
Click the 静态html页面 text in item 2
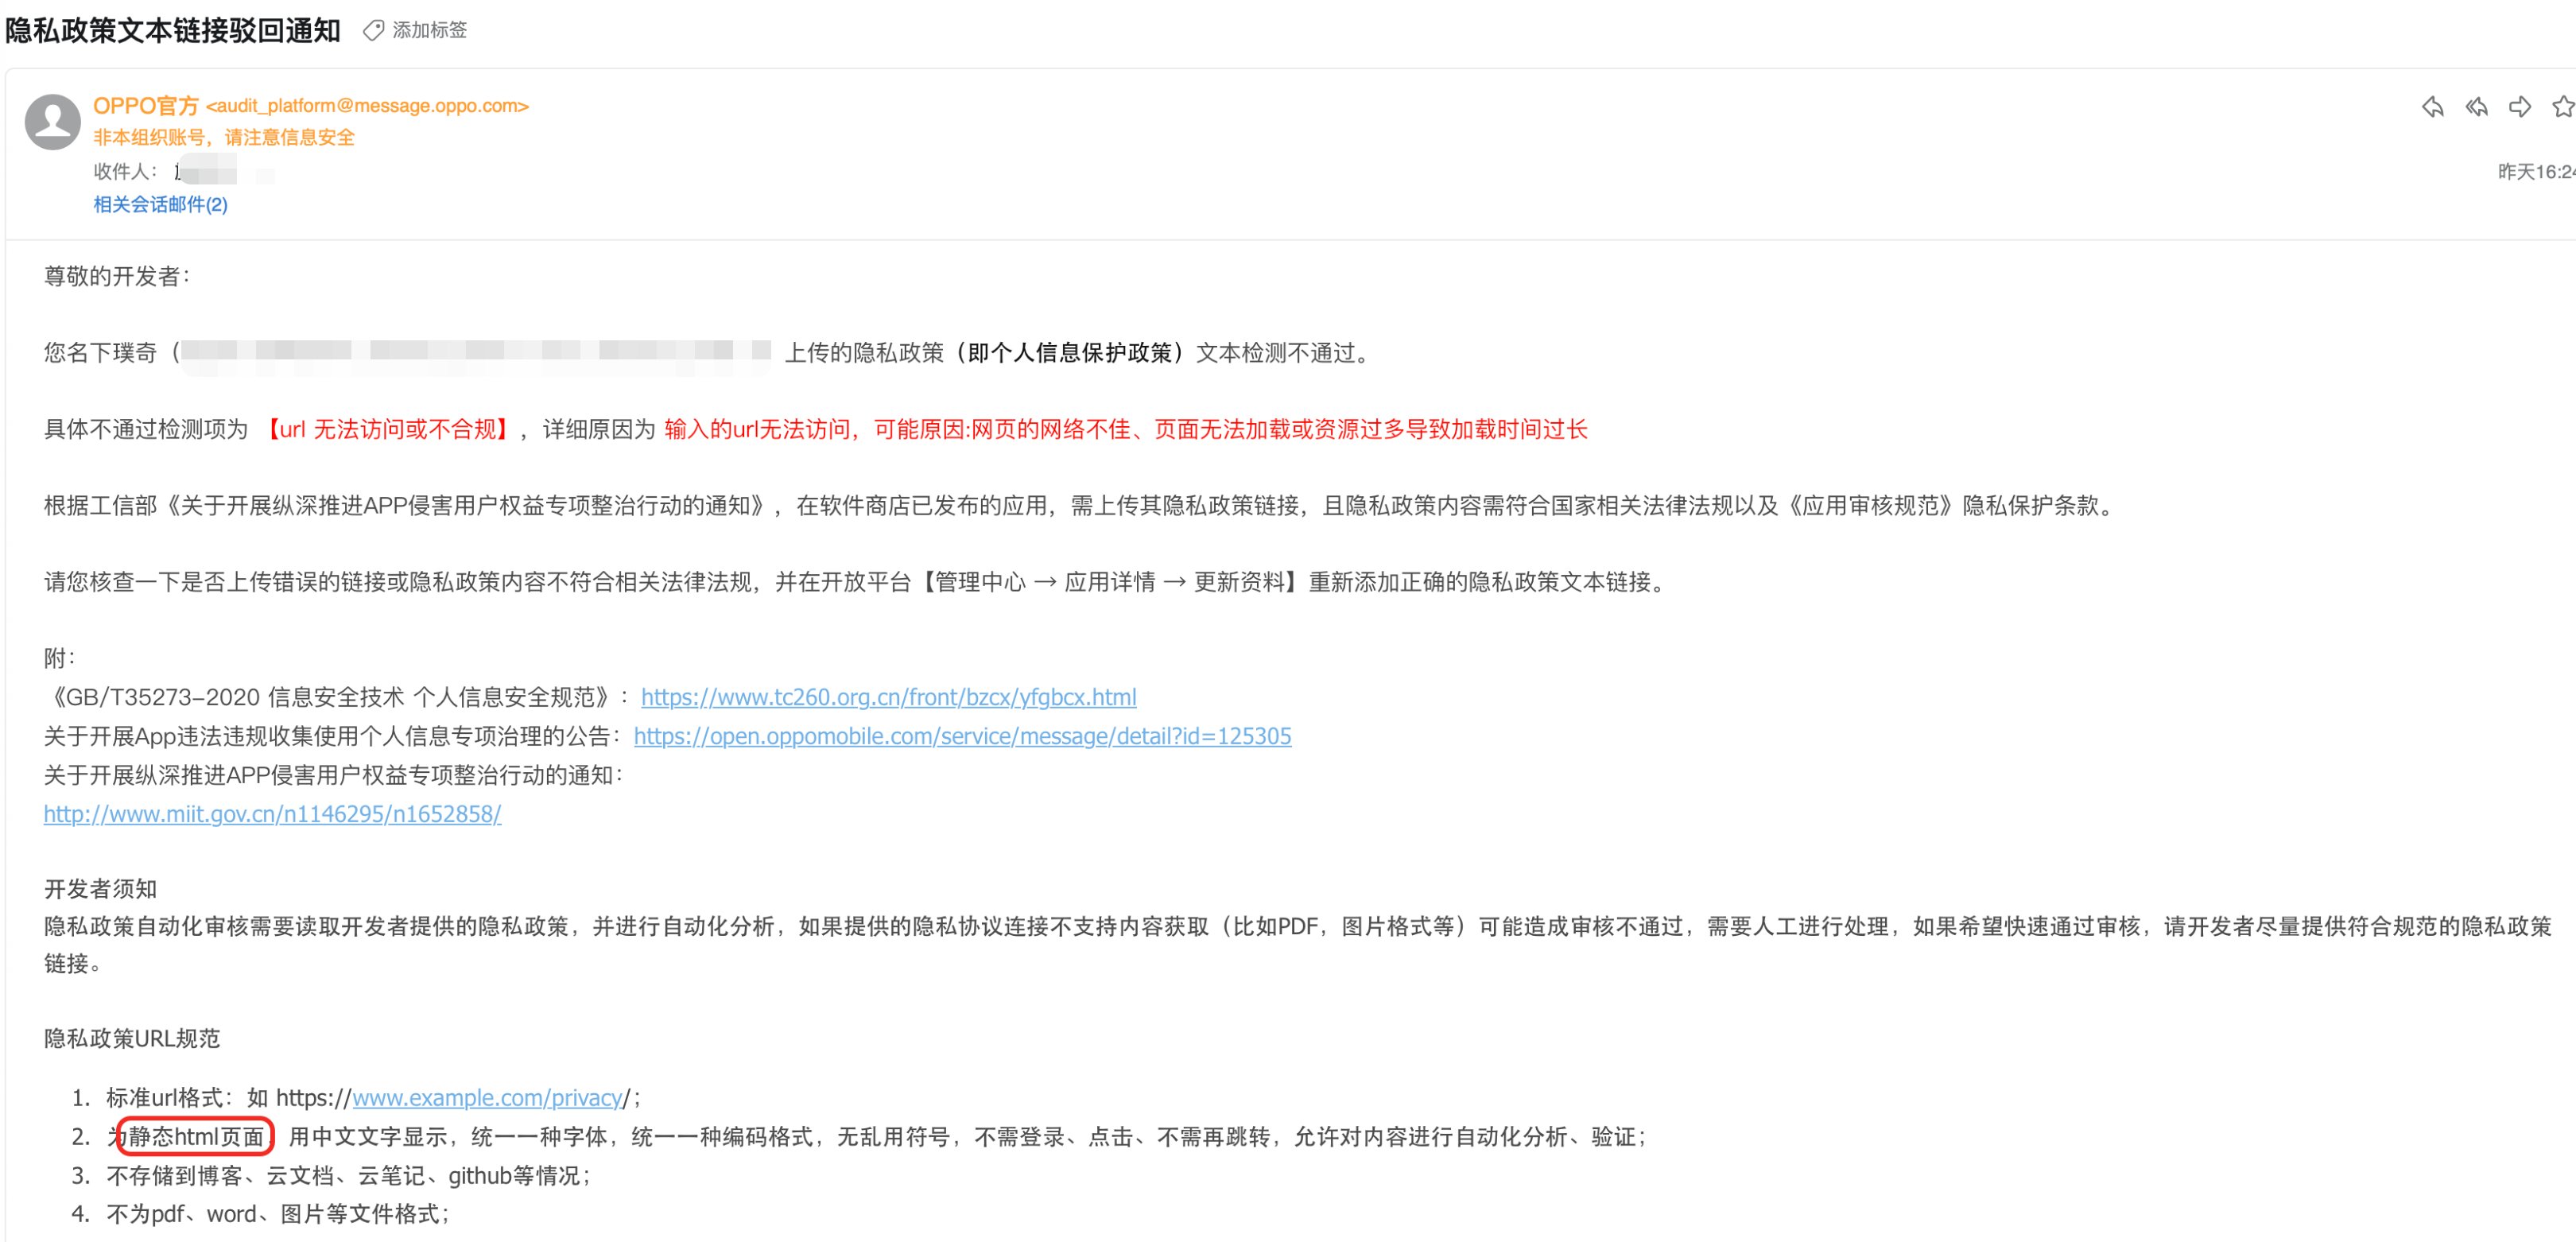pyautogui.click(x=196, y=1137)
